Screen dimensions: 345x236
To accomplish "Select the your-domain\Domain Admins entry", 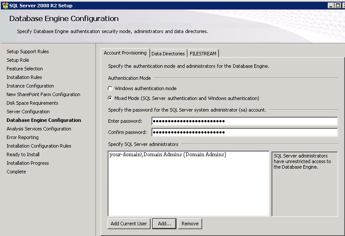I will (x=168, y=154).
